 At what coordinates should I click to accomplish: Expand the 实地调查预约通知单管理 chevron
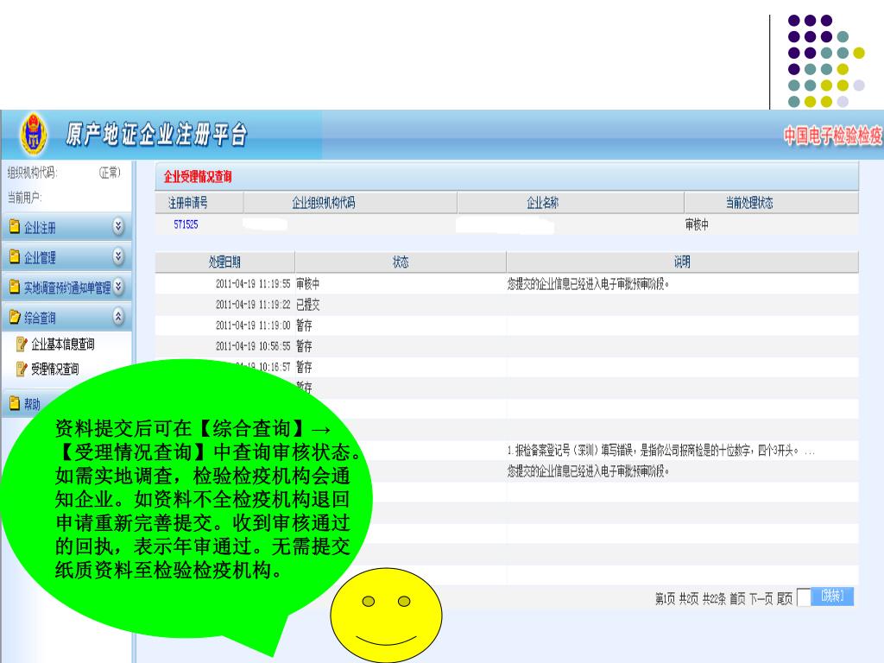pos(117,287)
